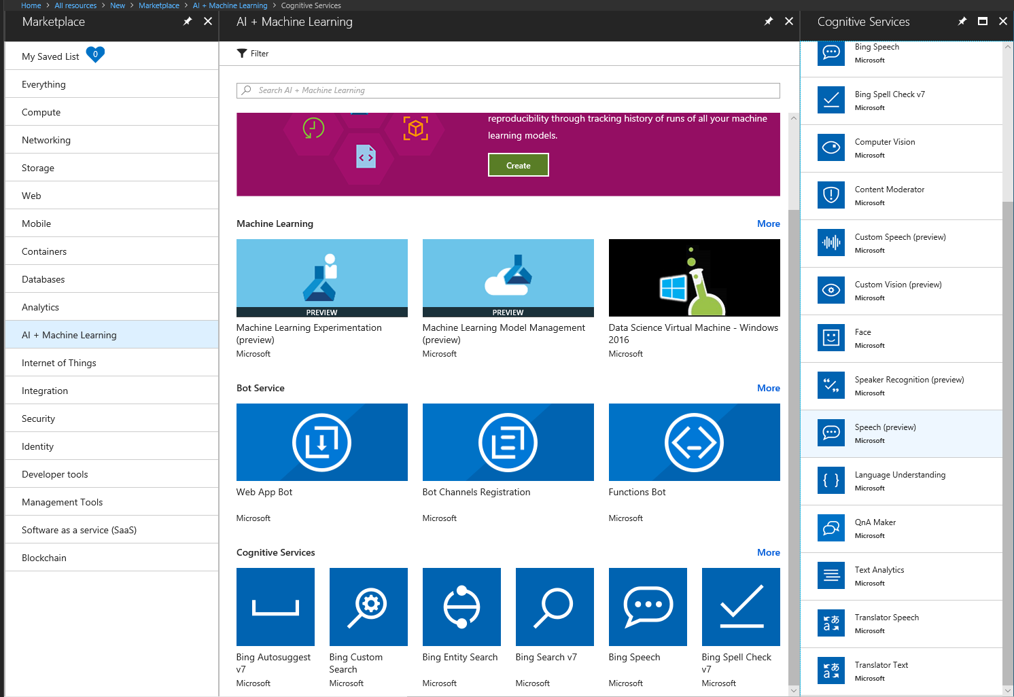
Task: Open the Bing Spell Check v7 tile in main pane
Action: pos(741,607)
